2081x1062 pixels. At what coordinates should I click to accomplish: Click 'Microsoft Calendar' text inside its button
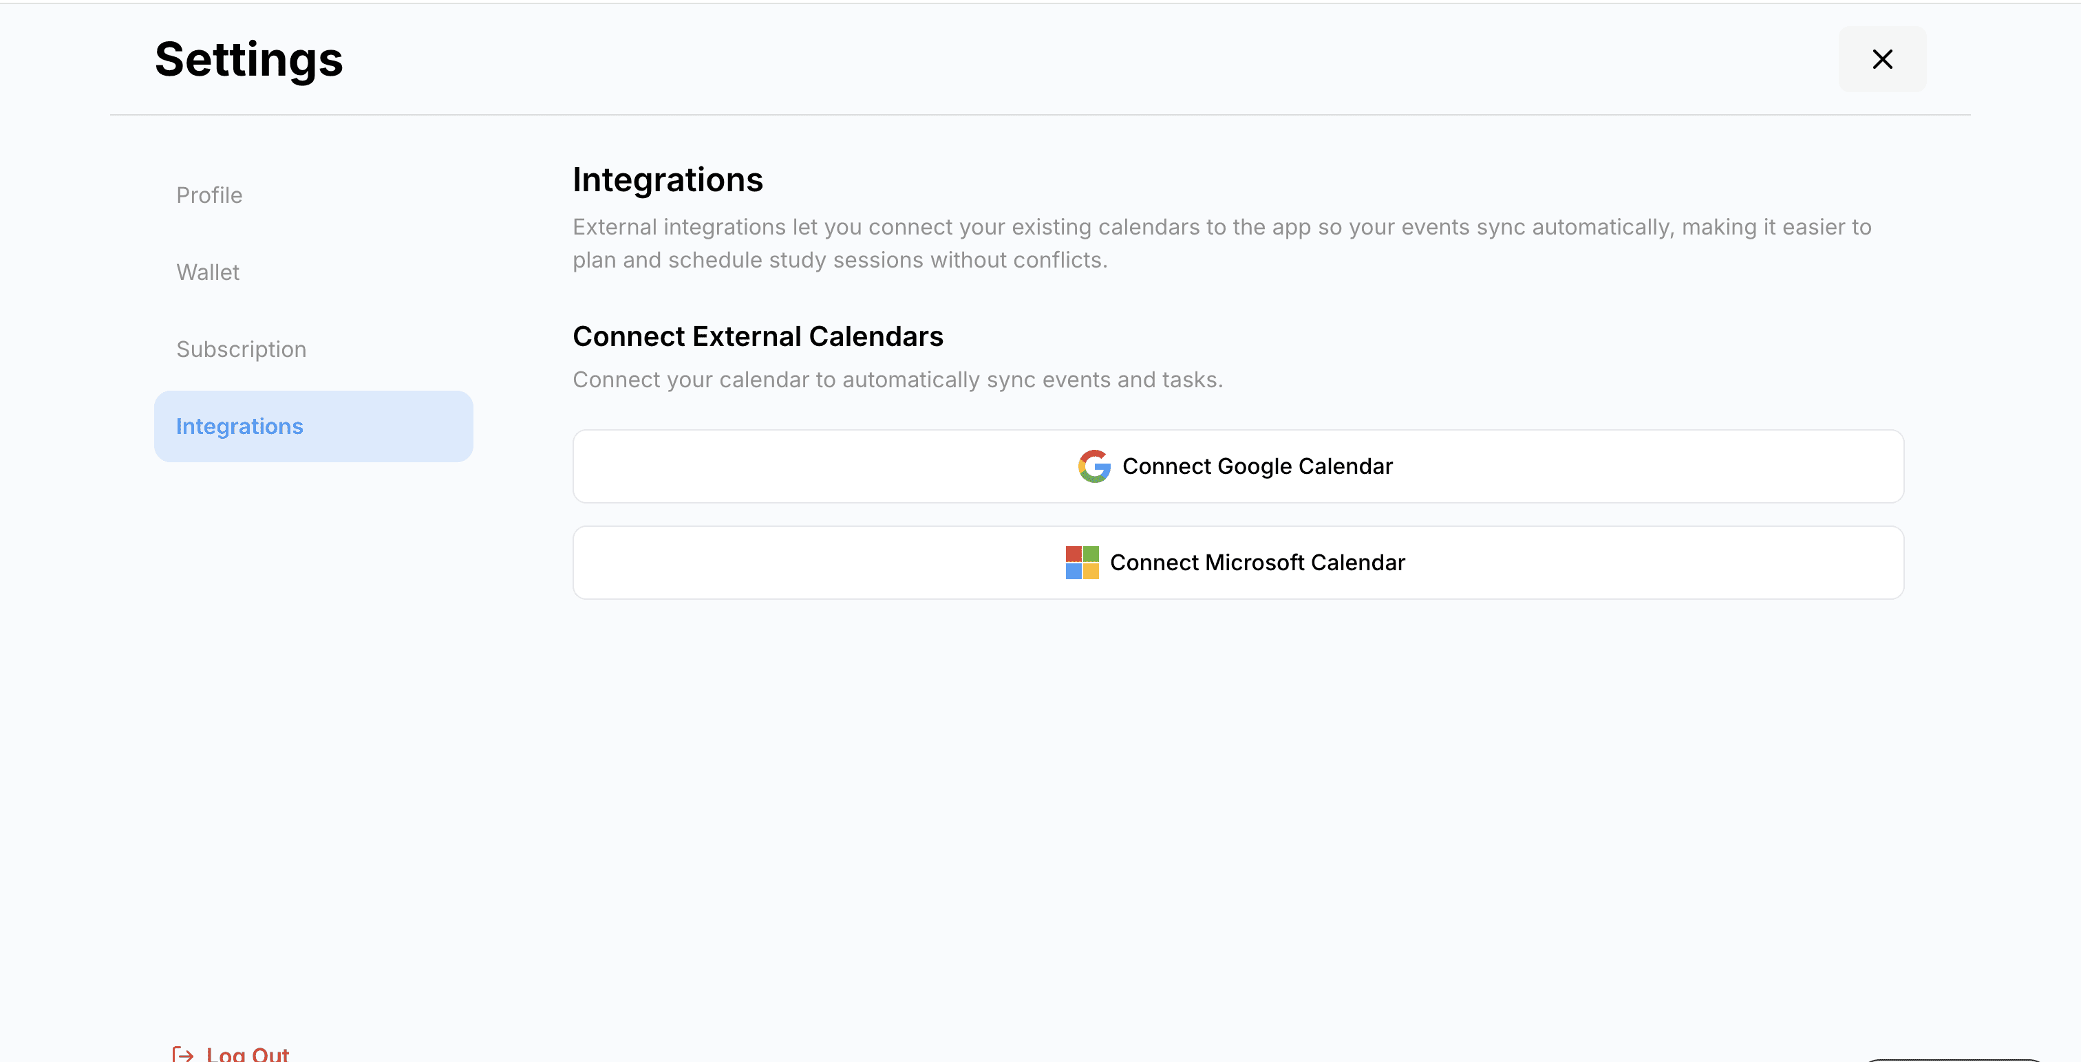[x=1304, y=563]
